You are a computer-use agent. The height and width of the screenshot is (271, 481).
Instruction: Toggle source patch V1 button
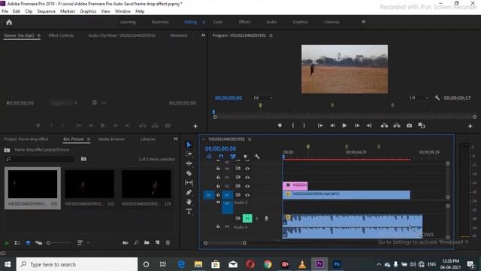coord(209,195)
